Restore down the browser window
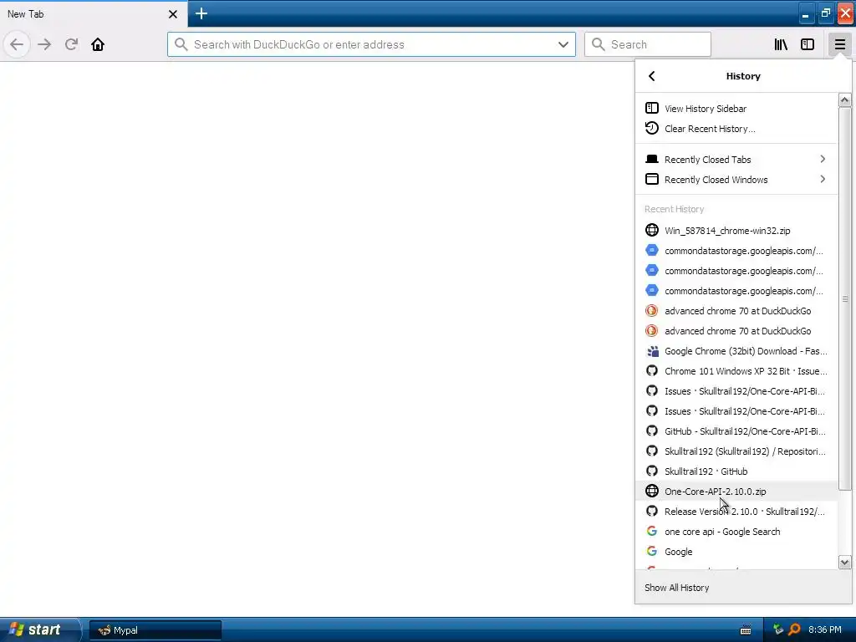Screen dimensions: 856x642 pos(825,13)
